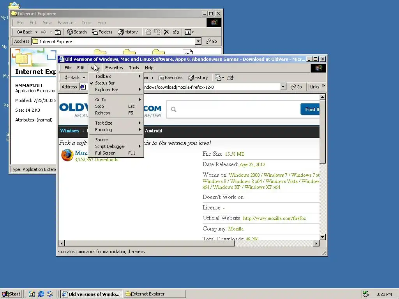Click horizontal scrollbar right arrow

coord(316,243)
